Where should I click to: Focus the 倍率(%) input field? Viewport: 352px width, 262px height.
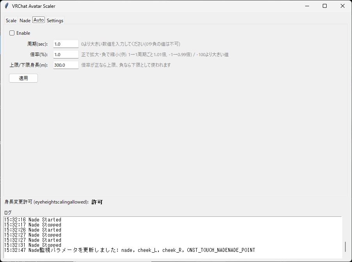pyautogui.click(x=66, y=55)
